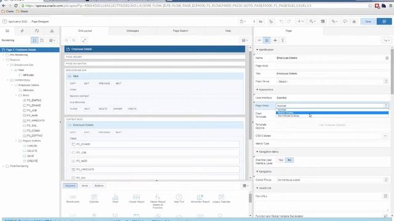
Task: Click the Undo icon in toolbar
Action: coord(281,21)
